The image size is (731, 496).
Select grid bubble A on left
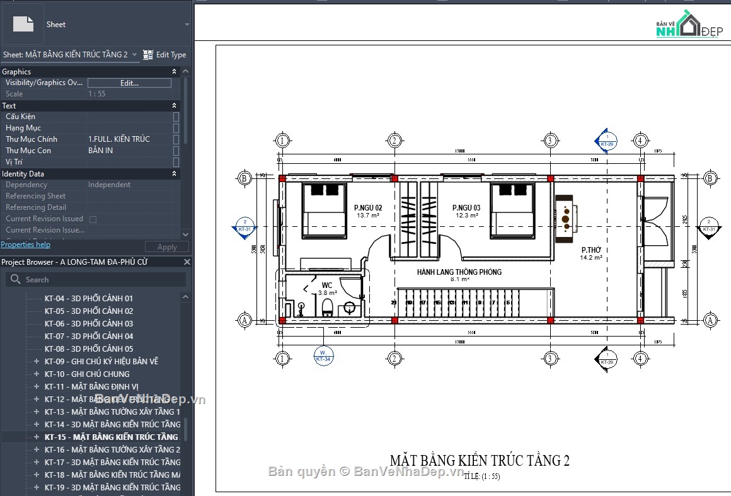[245, 320]
